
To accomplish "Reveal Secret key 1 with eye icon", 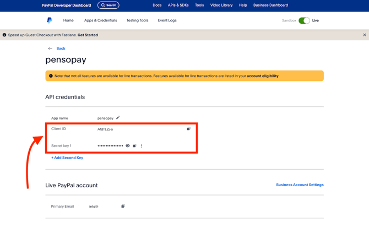I will tap(128, 146).
